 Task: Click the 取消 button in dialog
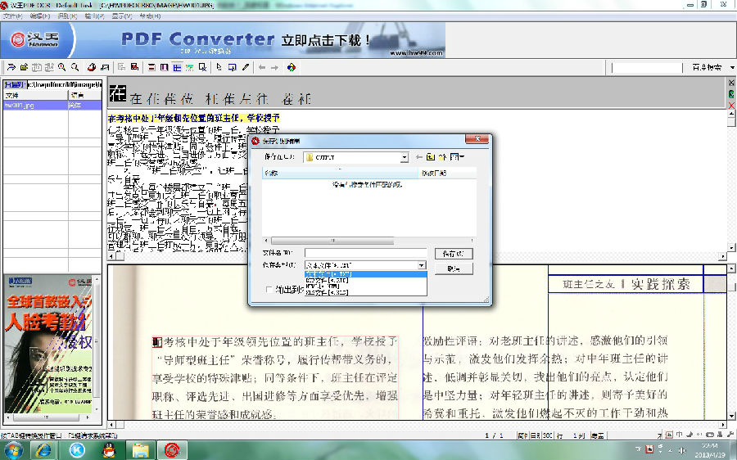point(453,268)
